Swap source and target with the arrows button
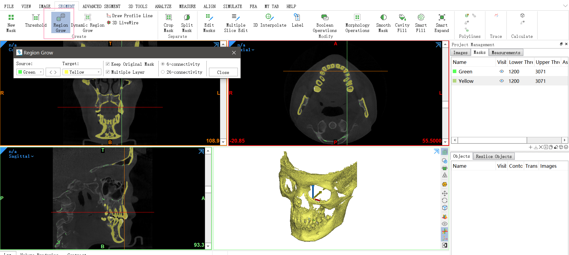 (x=53, y=72)
